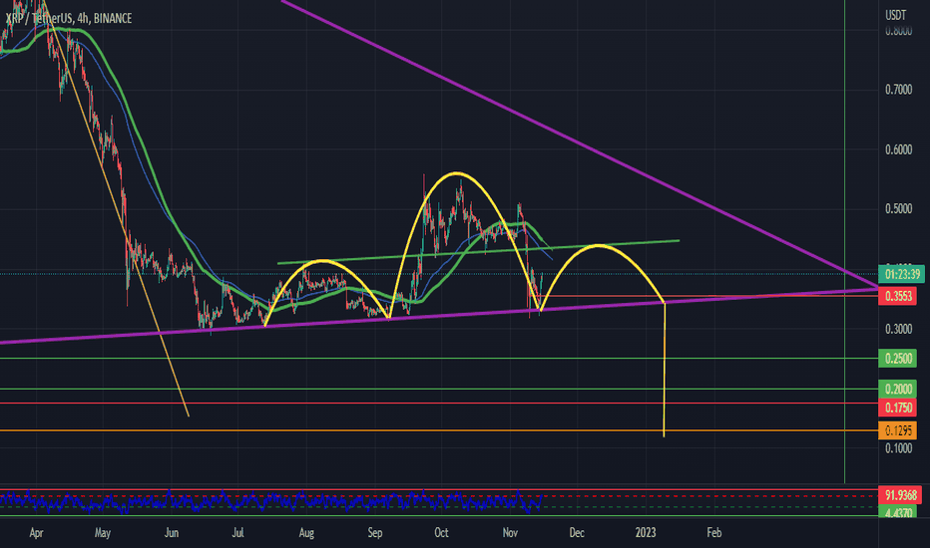
Task: Select the tallest yellow arc drawing
Action: [x=456, y=172]
